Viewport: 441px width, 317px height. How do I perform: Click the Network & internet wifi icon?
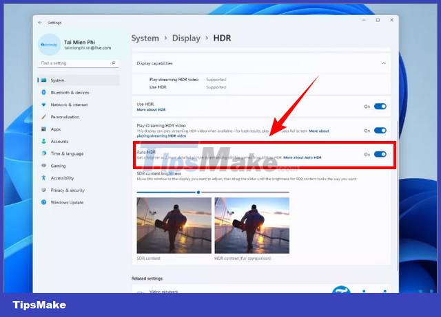pos(43,105)
